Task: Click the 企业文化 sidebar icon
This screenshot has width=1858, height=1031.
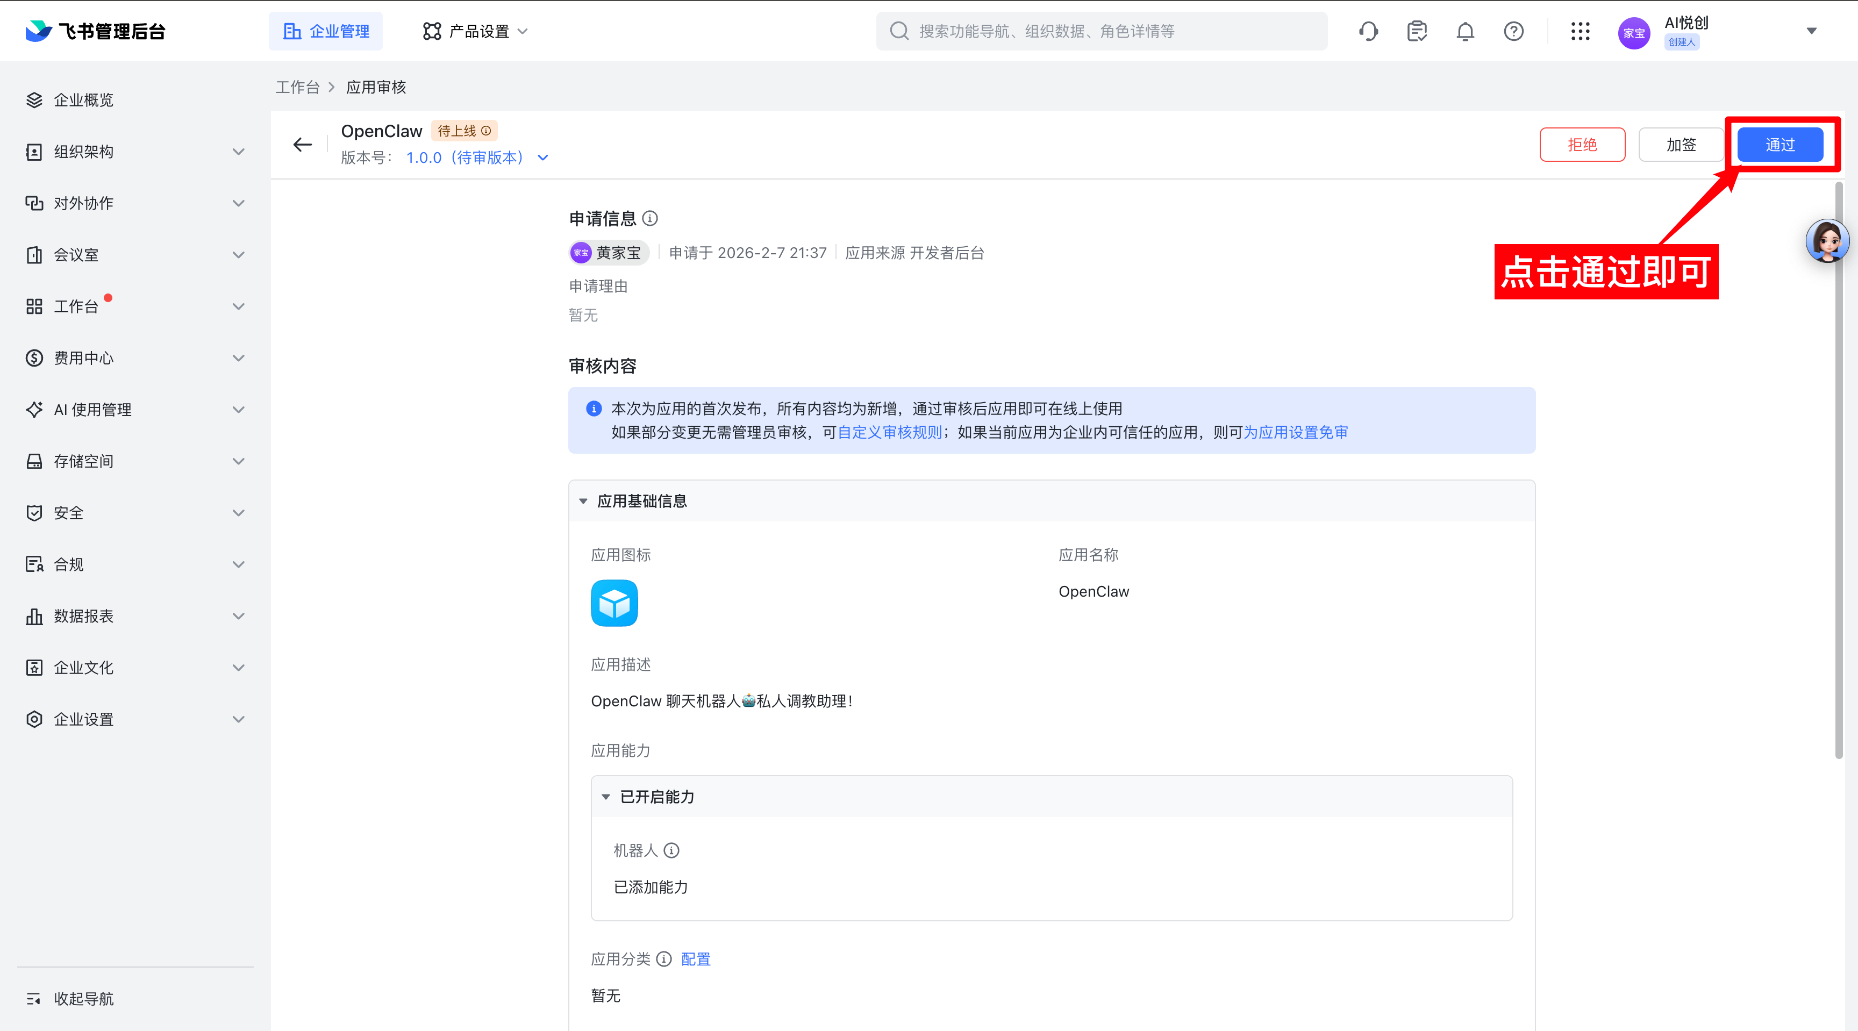Action: click(x=34, y=668)
